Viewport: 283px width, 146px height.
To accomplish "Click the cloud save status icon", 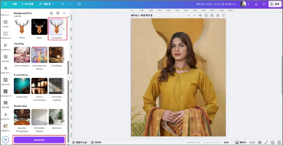I will pos(79,4).
